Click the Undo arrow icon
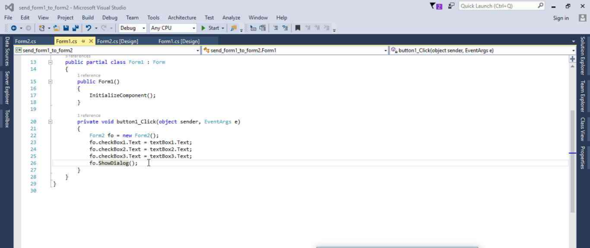Viewport: 590px width, 248px height. [88, 28]
